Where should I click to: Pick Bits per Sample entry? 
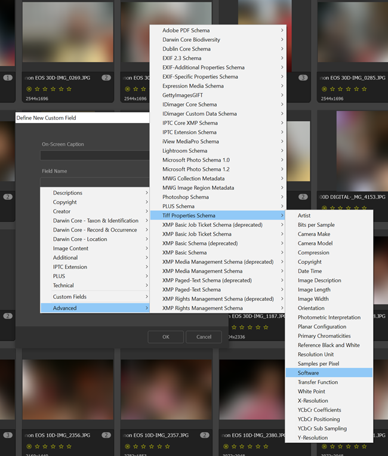[329, 225]
